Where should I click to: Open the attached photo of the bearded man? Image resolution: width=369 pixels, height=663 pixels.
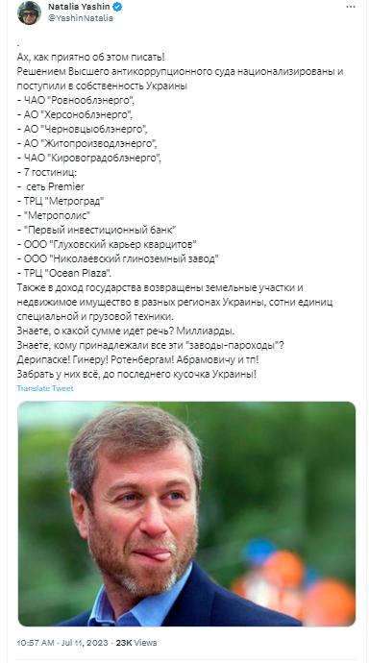tap(186, 513)
